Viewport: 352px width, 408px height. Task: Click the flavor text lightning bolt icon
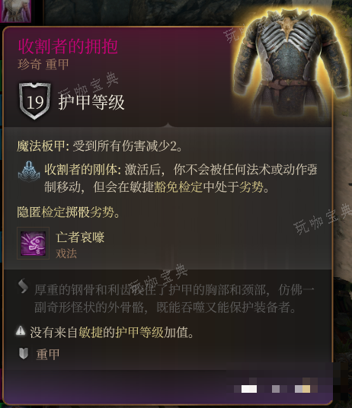point(23,285)
